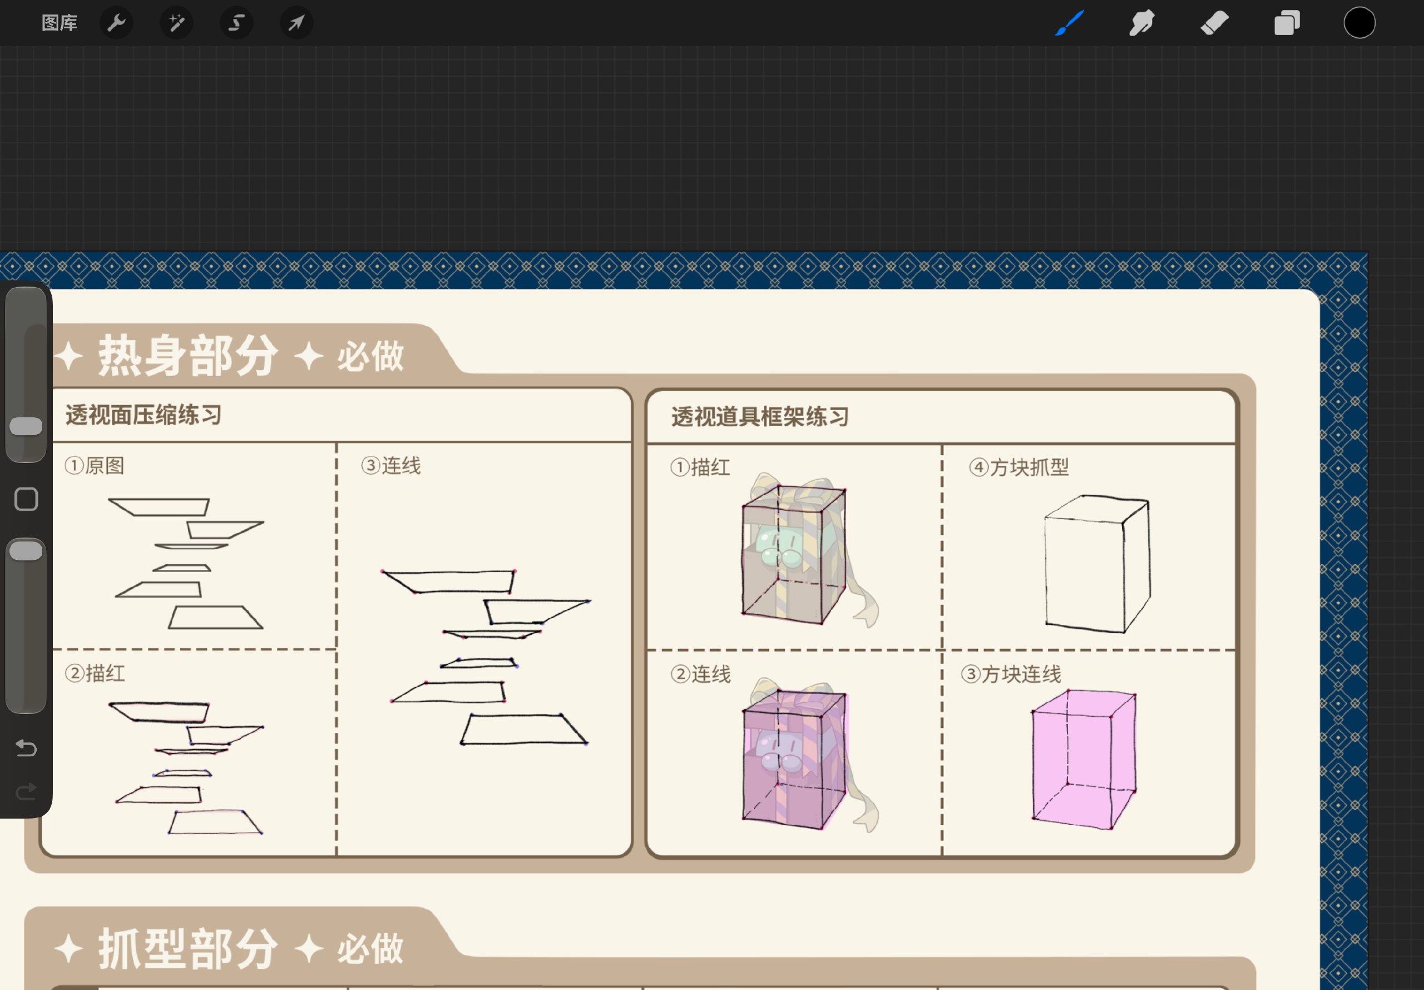Click the ②描红 label

pos(95,673)
